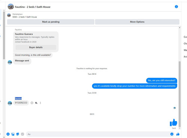Image resolution: width=187 pixels, height=138 pixels.
Task: Choose a sticker icon
Action: pyautogui.click(x=18, y=134)
